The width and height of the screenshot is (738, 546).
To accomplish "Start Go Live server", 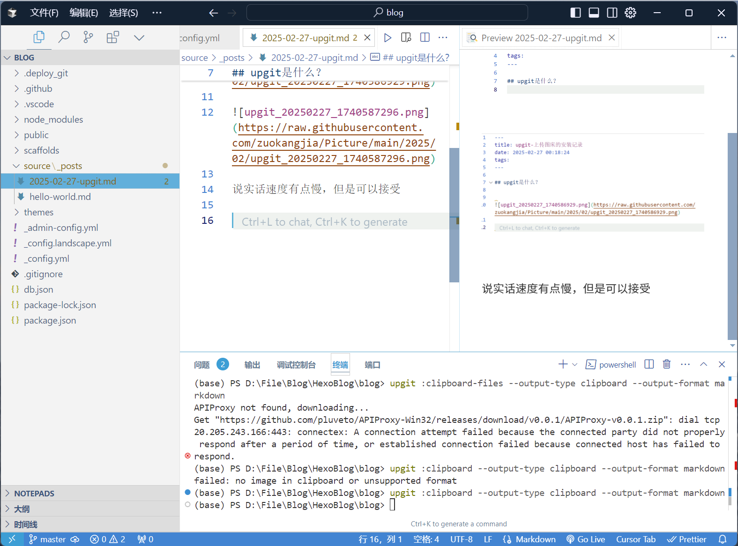I will (x=586, y=539).
